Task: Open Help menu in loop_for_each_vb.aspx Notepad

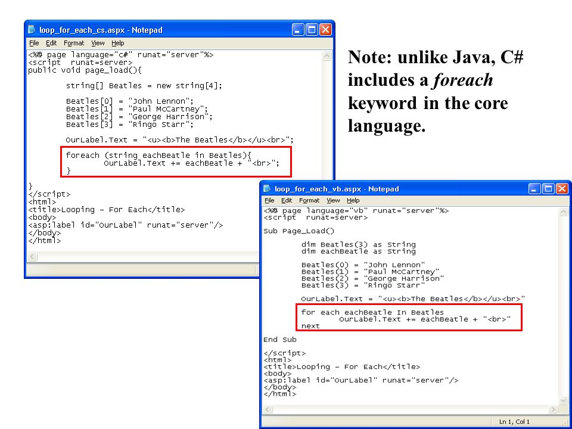Action: (x=353, y=200)
